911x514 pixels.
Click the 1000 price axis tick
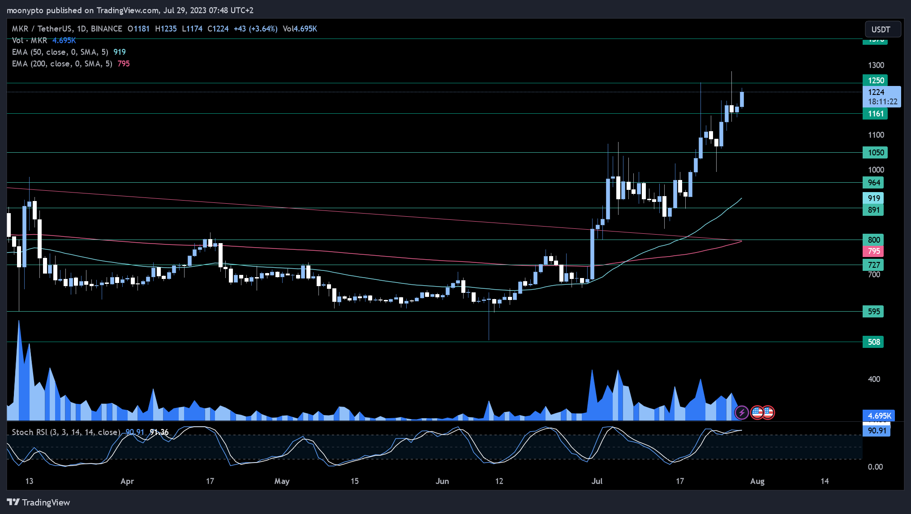876,170
